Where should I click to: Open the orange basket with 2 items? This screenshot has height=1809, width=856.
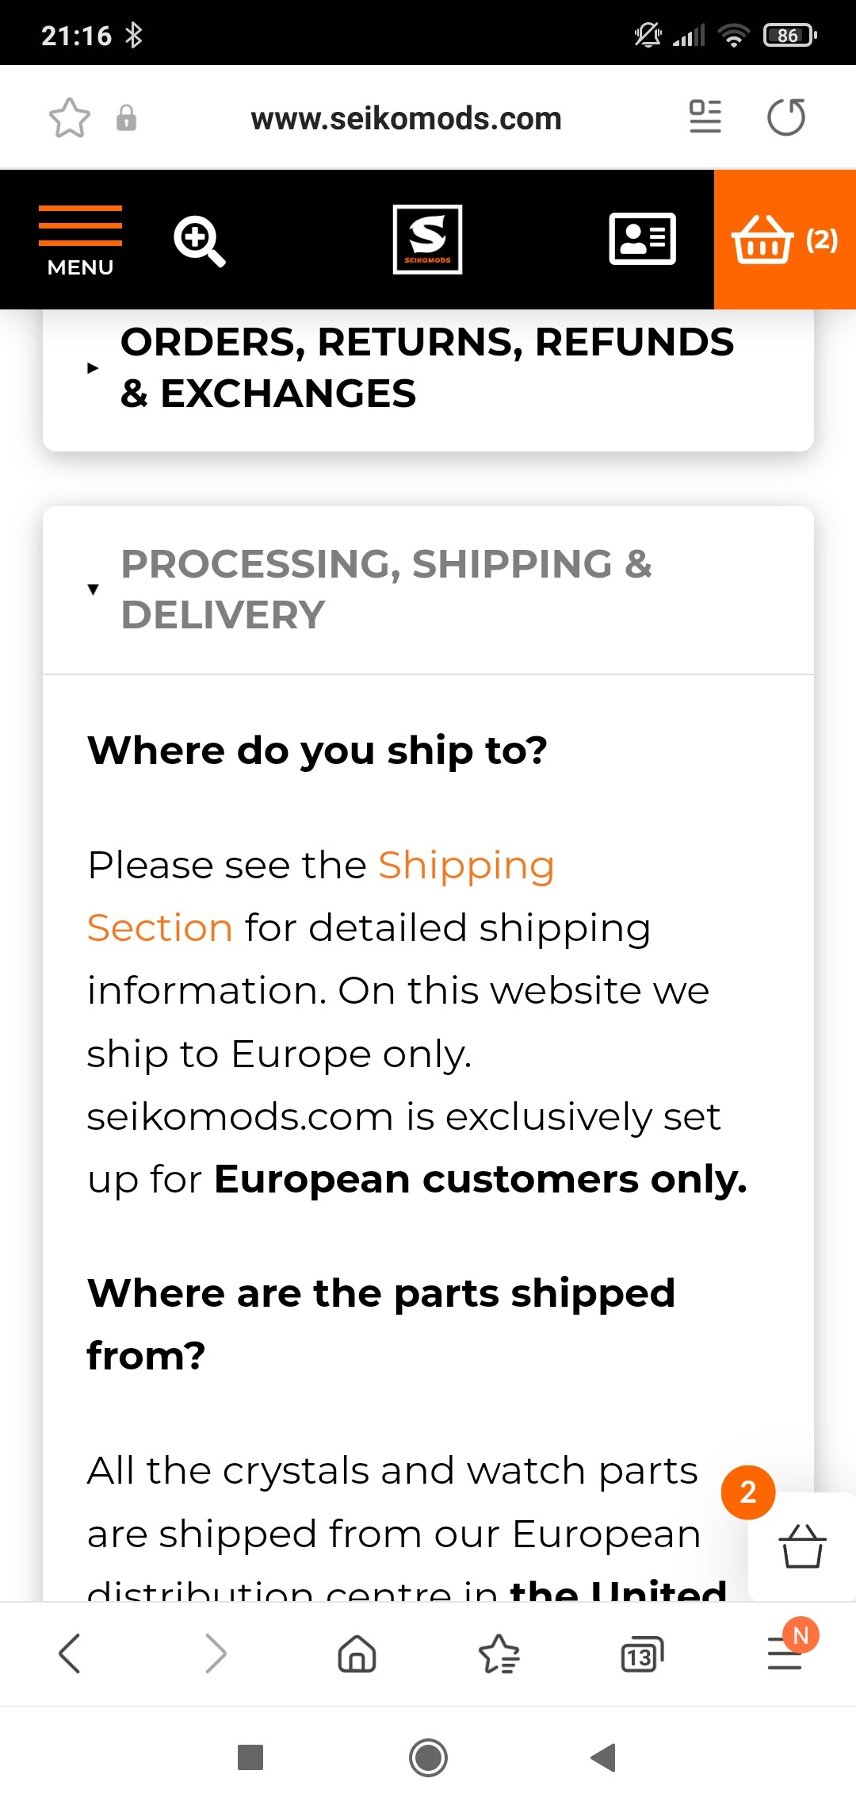click(x=785, y=240)
